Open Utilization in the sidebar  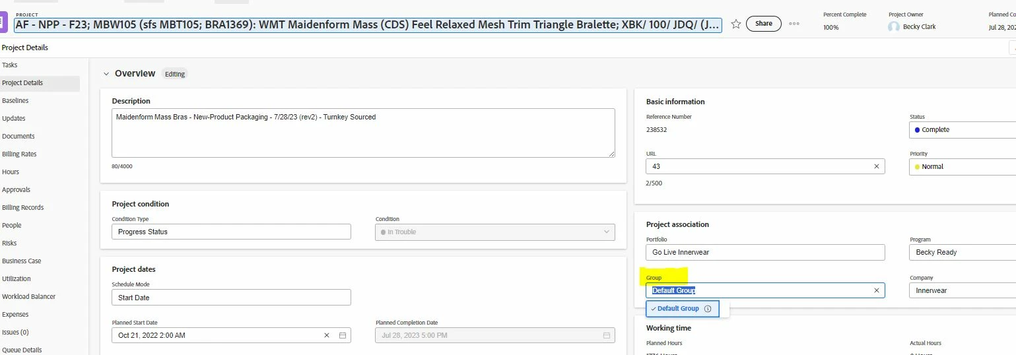[x=17, y=279]
